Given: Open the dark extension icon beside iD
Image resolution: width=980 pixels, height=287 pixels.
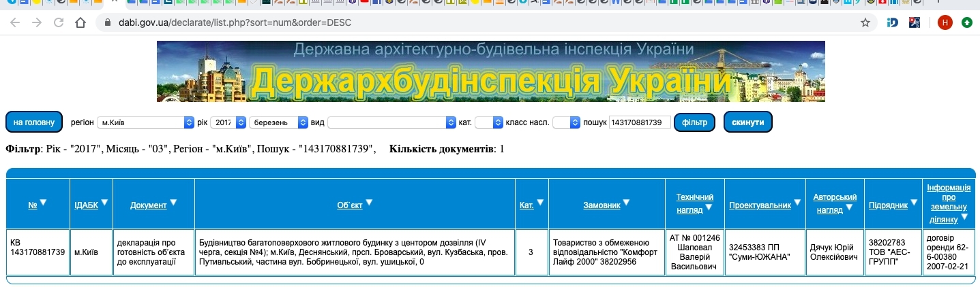Looking at the screenshot, I should coord(915,22).
